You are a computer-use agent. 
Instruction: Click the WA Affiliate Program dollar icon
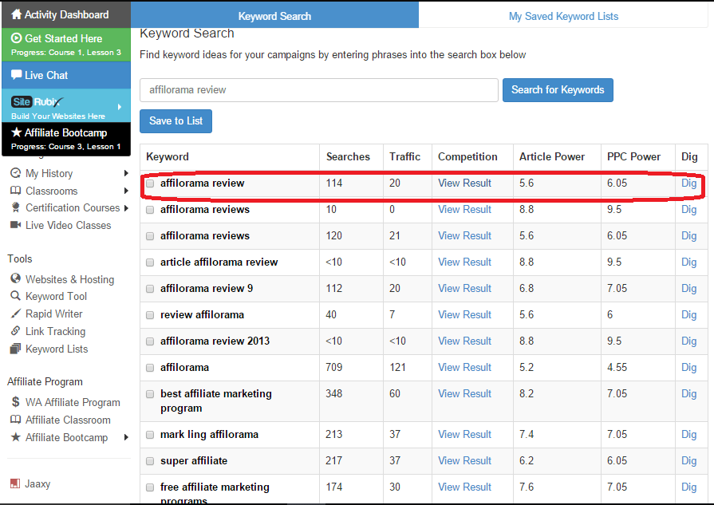[x=15, y=402]
